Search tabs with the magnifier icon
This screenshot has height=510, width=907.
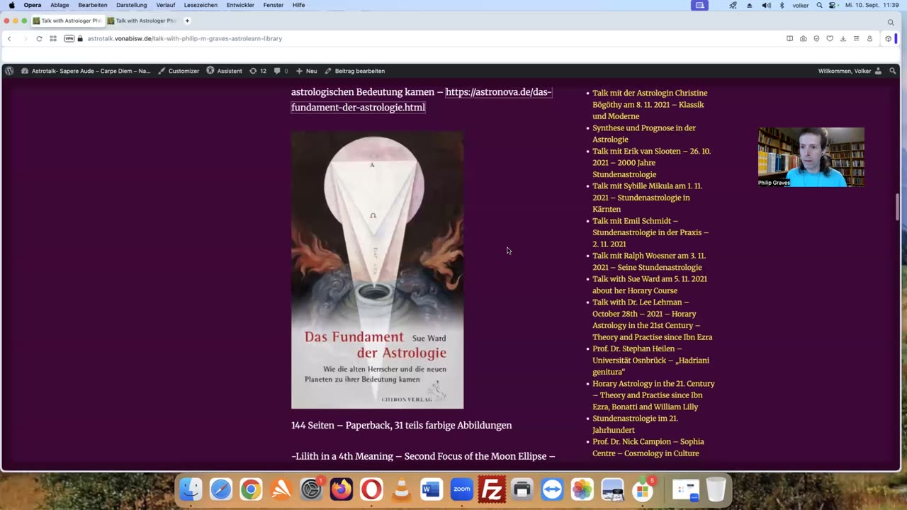tap(891, 22)
